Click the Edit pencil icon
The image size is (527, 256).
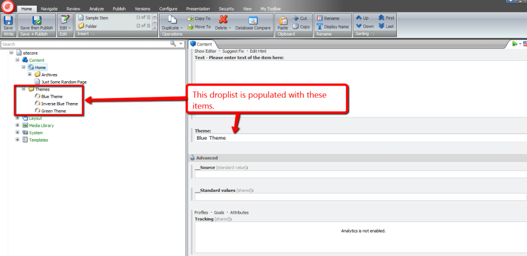pyautogui.click(x=64, y=19)
